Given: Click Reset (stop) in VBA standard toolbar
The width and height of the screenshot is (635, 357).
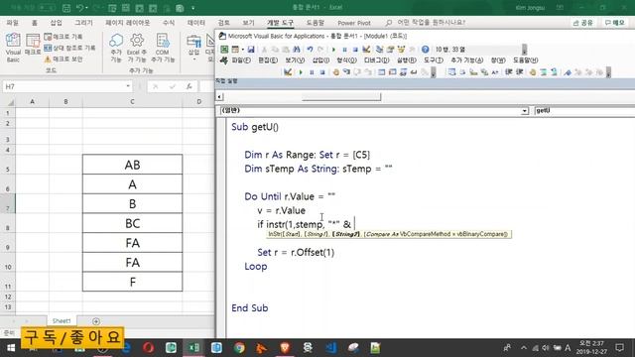Looking at the screenshot, I should 355,50.
